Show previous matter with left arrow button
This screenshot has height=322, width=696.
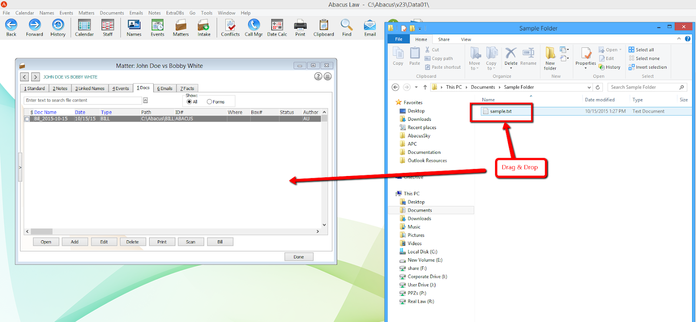(24, 77)
